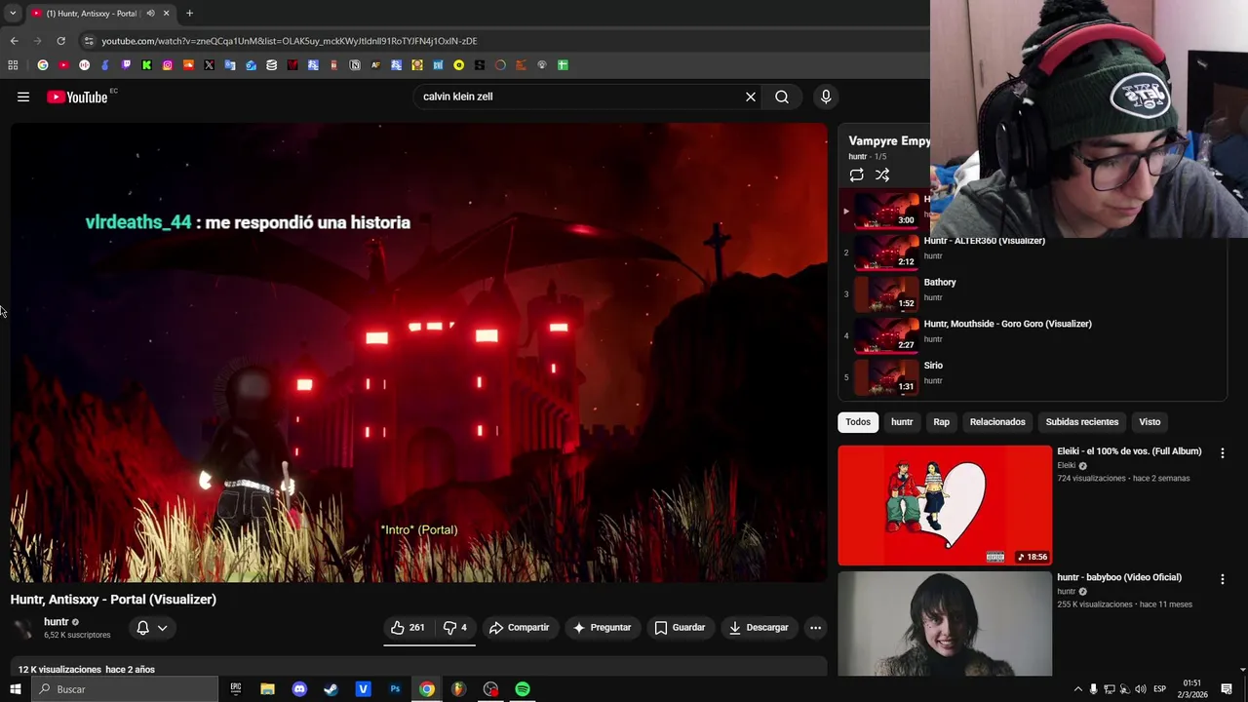Open the Windows Start menu
This screenshot has height=702, width=1248.
coord(15,689)
